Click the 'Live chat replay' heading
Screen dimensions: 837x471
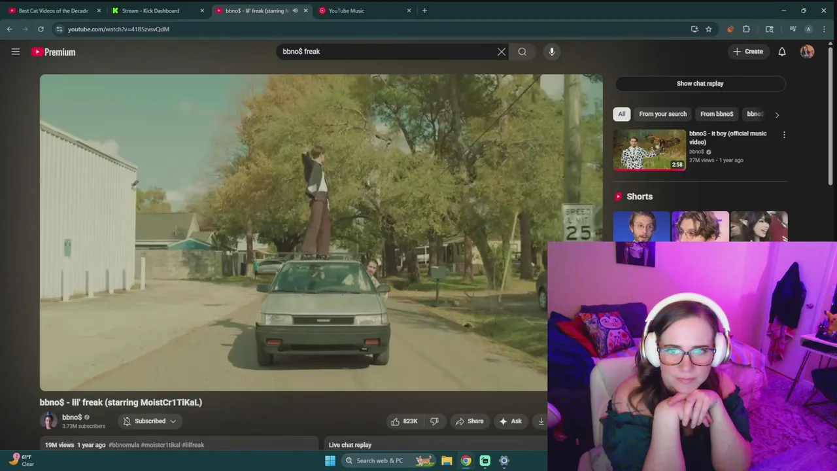[350, 445]
